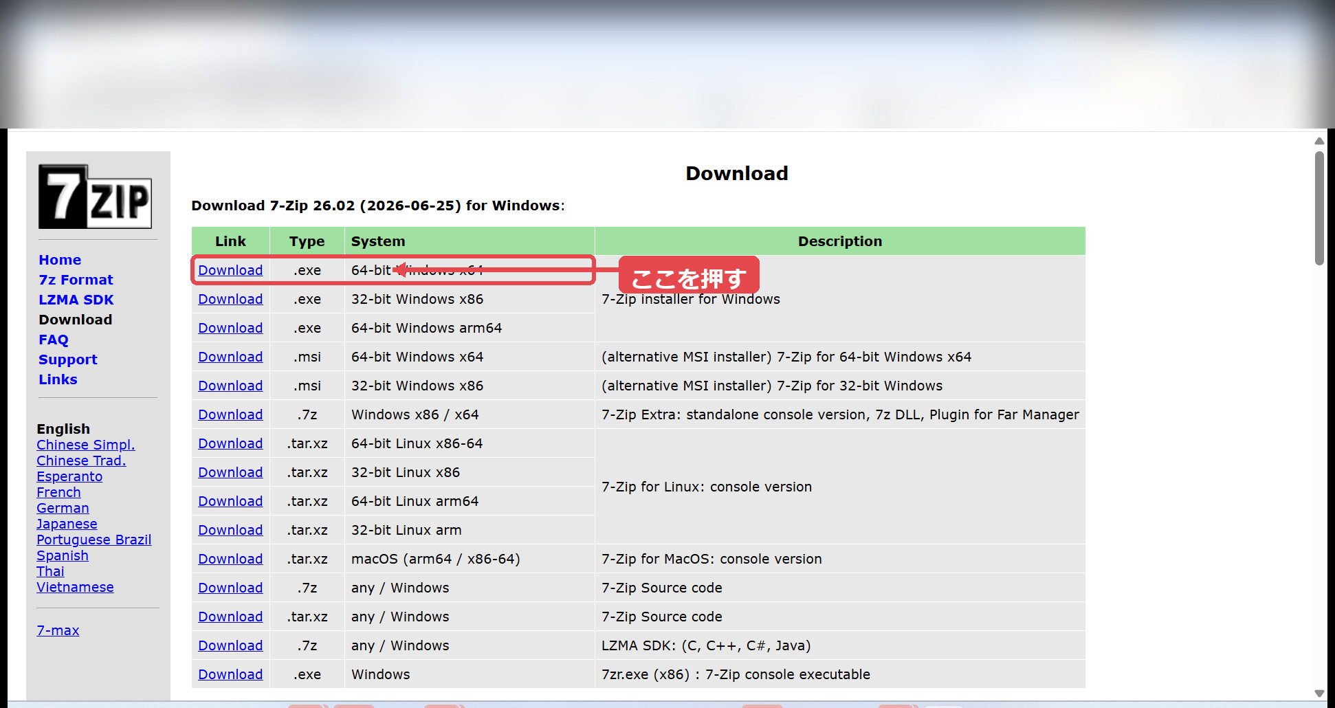Switch language to Vietnamese
This screenshot has width=1335, height=708.
coord(75,587)
